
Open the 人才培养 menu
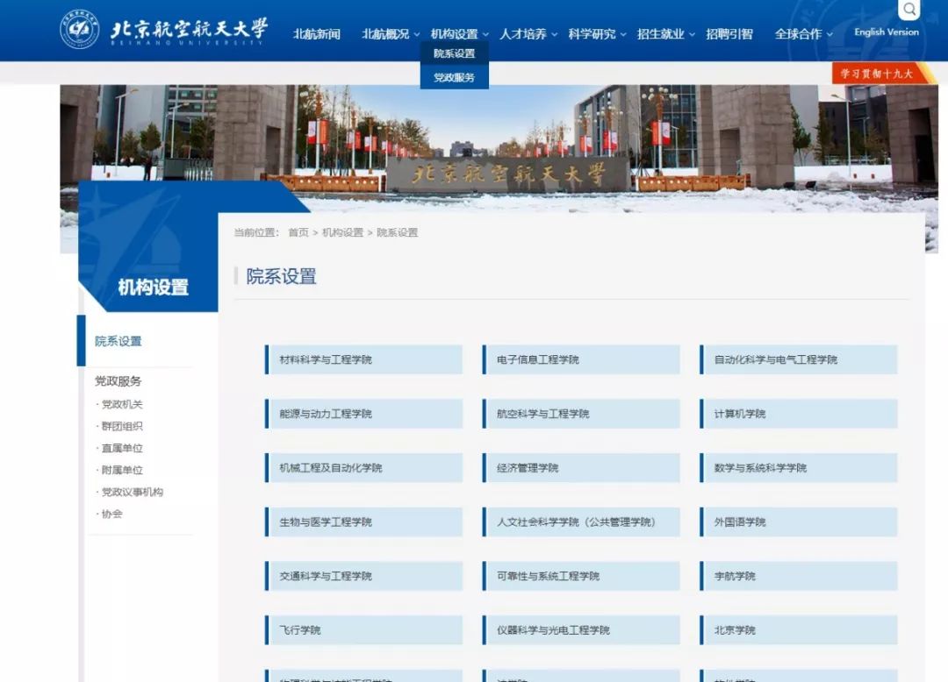(523, 34)
